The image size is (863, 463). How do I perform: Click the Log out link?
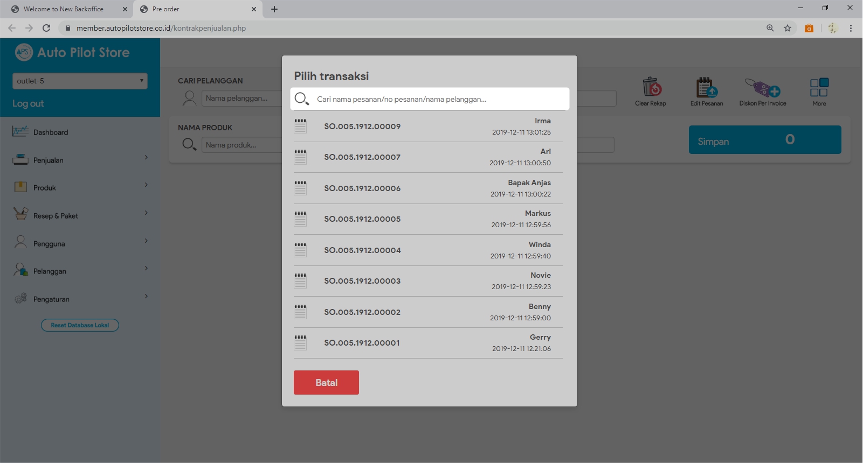coord(28,103)
